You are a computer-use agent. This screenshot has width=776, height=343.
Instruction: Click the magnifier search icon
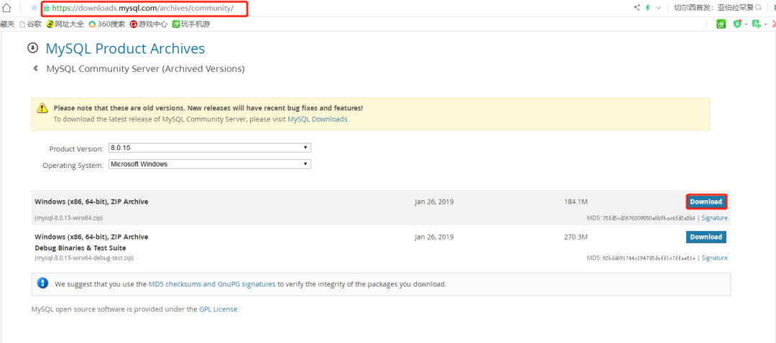(758, 8)
